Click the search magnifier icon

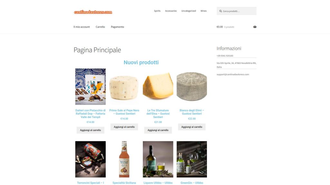click(x=220, y=11)
